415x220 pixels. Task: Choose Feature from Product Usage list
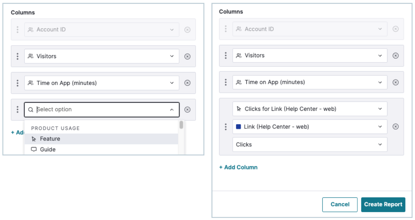[x=101, y=139]
